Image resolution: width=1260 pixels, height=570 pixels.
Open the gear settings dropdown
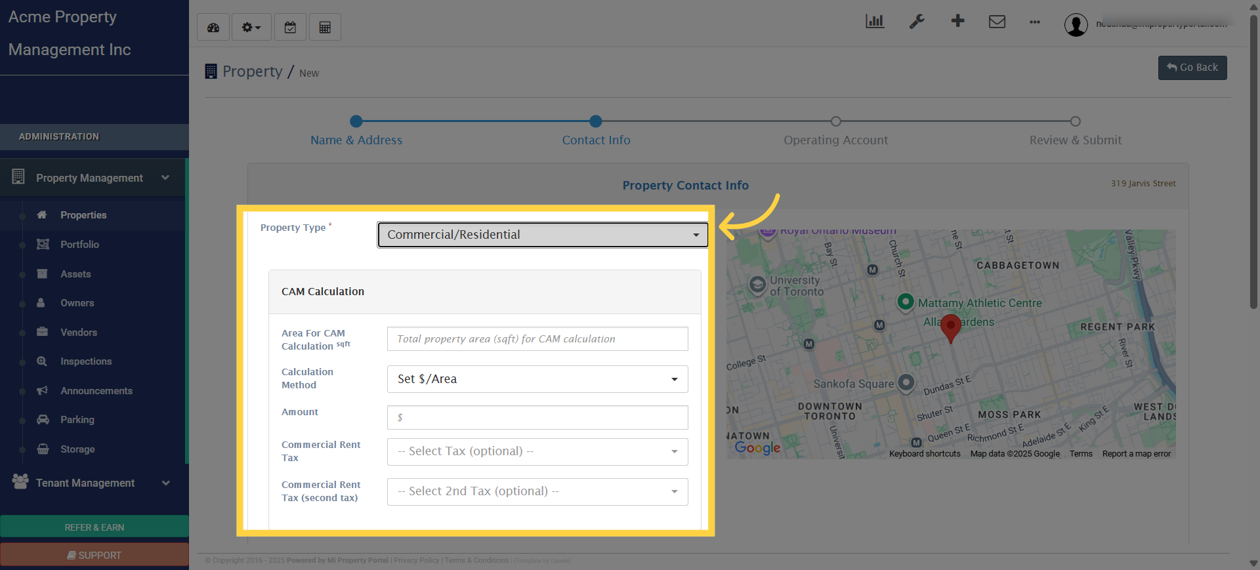[251, 28]
